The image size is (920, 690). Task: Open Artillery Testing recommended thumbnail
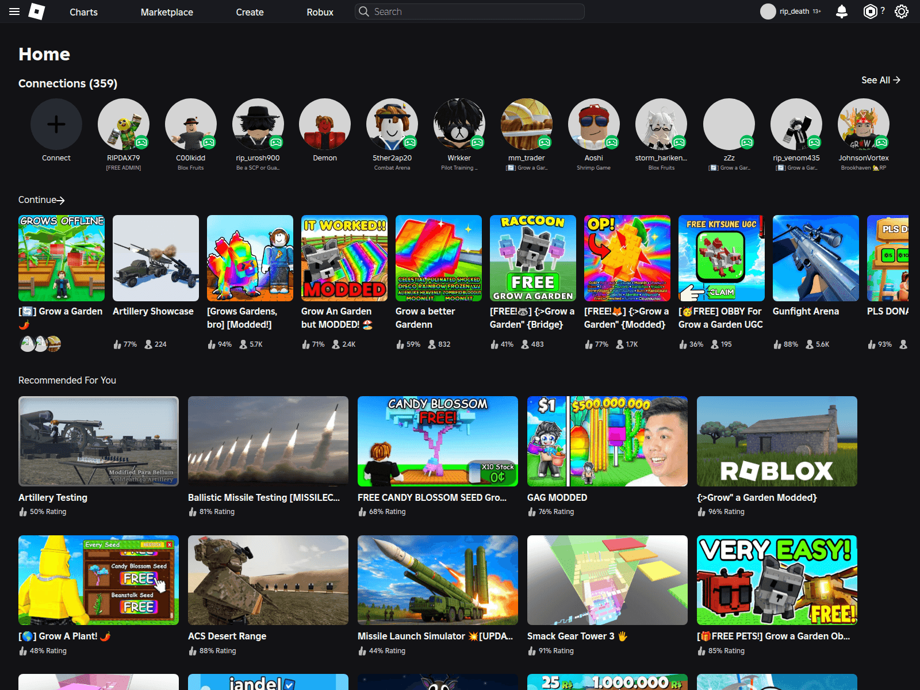click(x=98, y=441)
